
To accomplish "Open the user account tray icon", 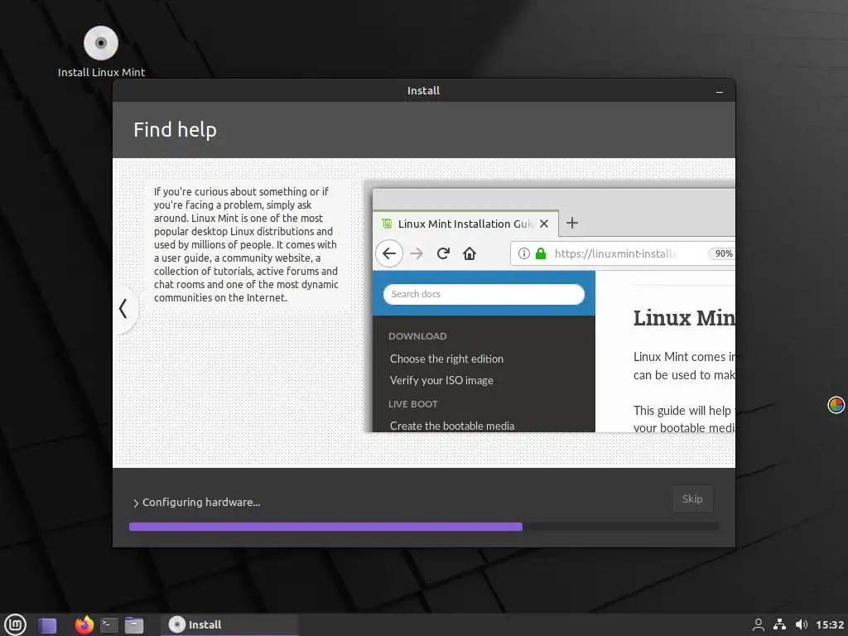I will (759, 624).
